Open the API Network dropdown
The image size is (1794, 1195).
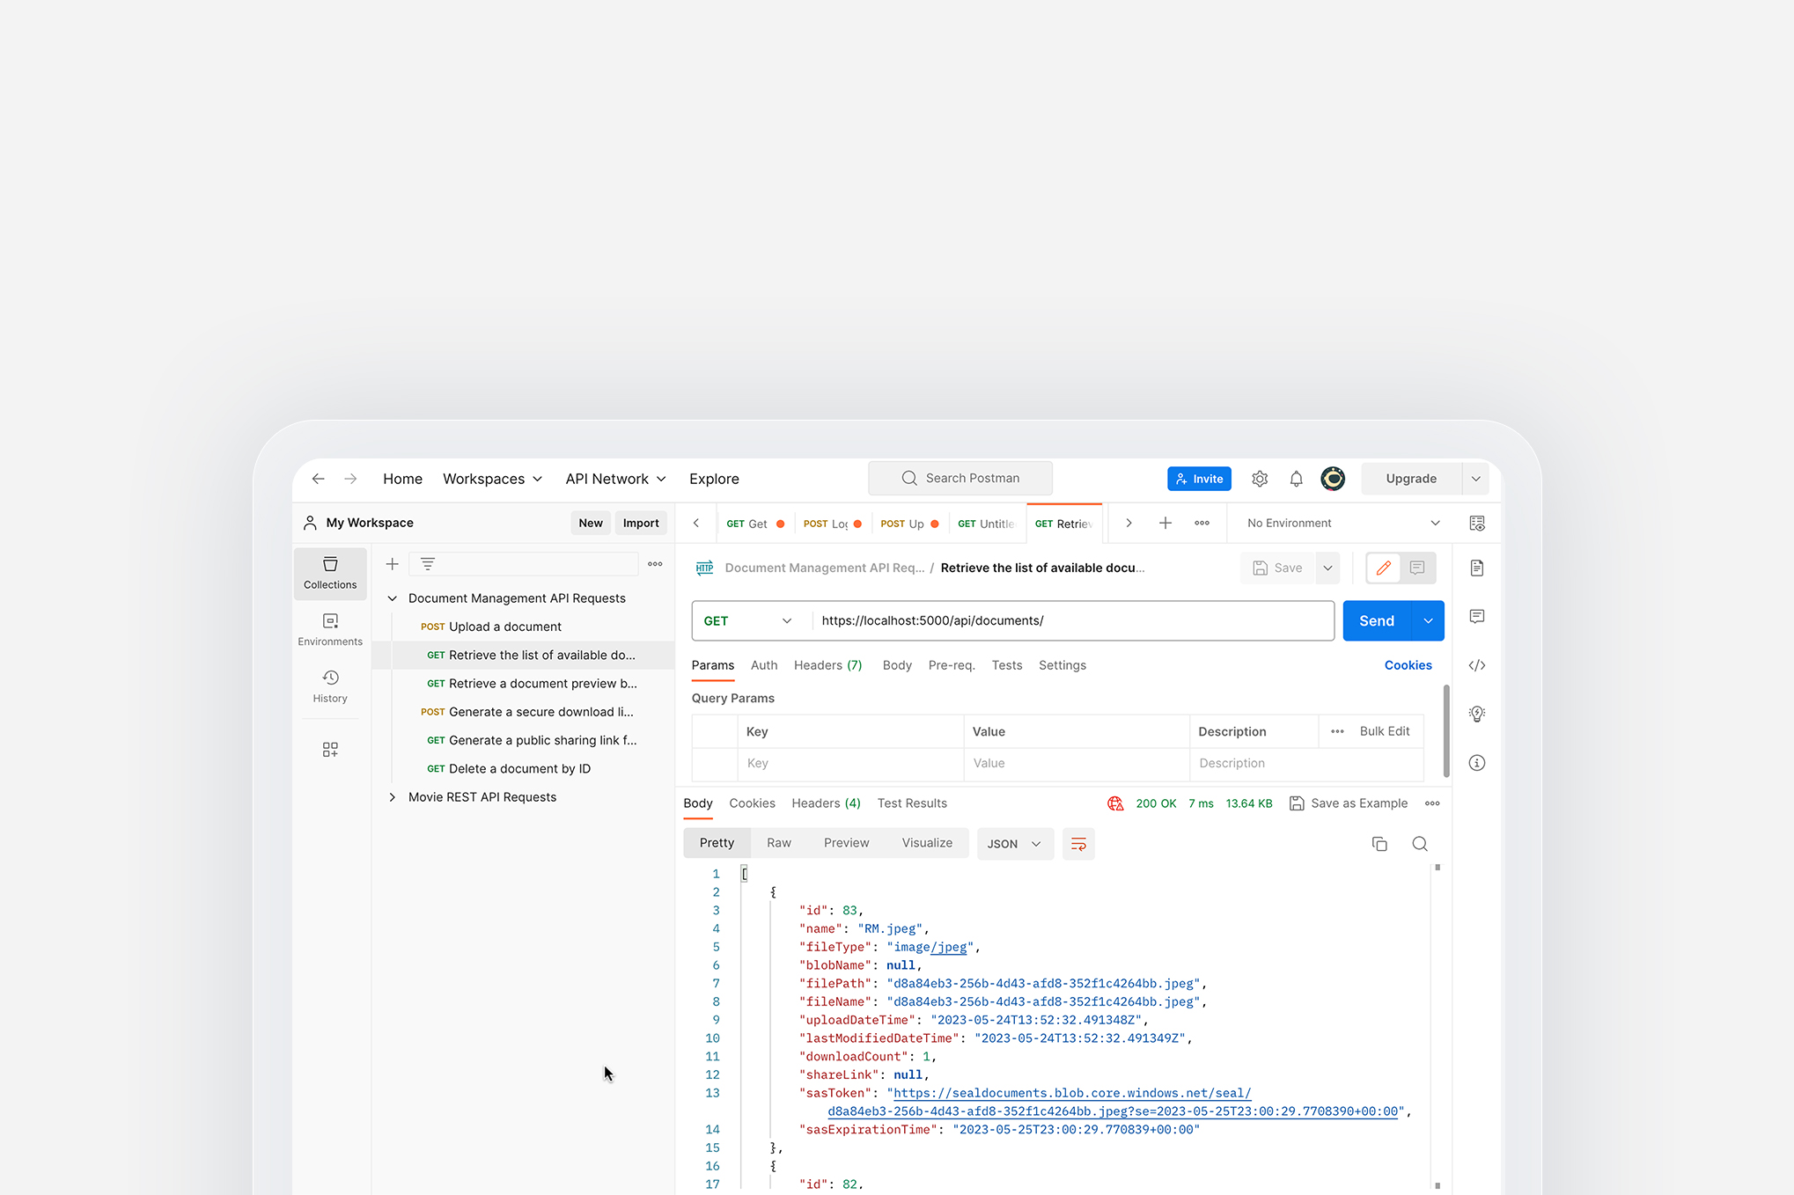[x=615, y=479]
